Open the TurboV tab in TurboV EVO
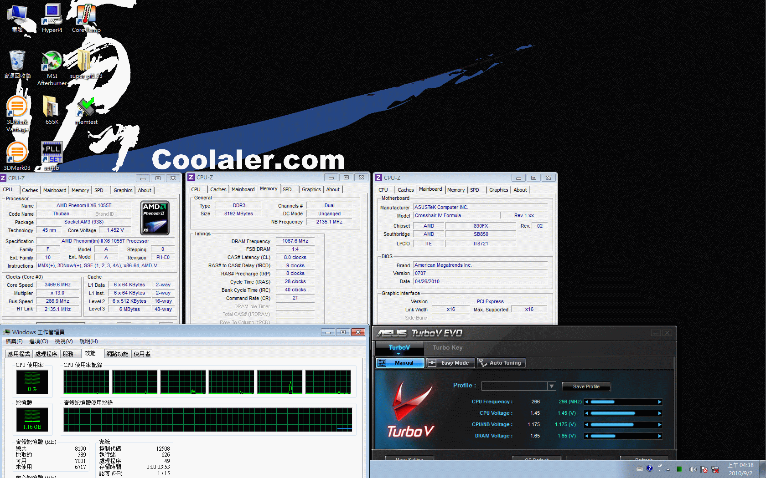 click(x=399, y=348)
